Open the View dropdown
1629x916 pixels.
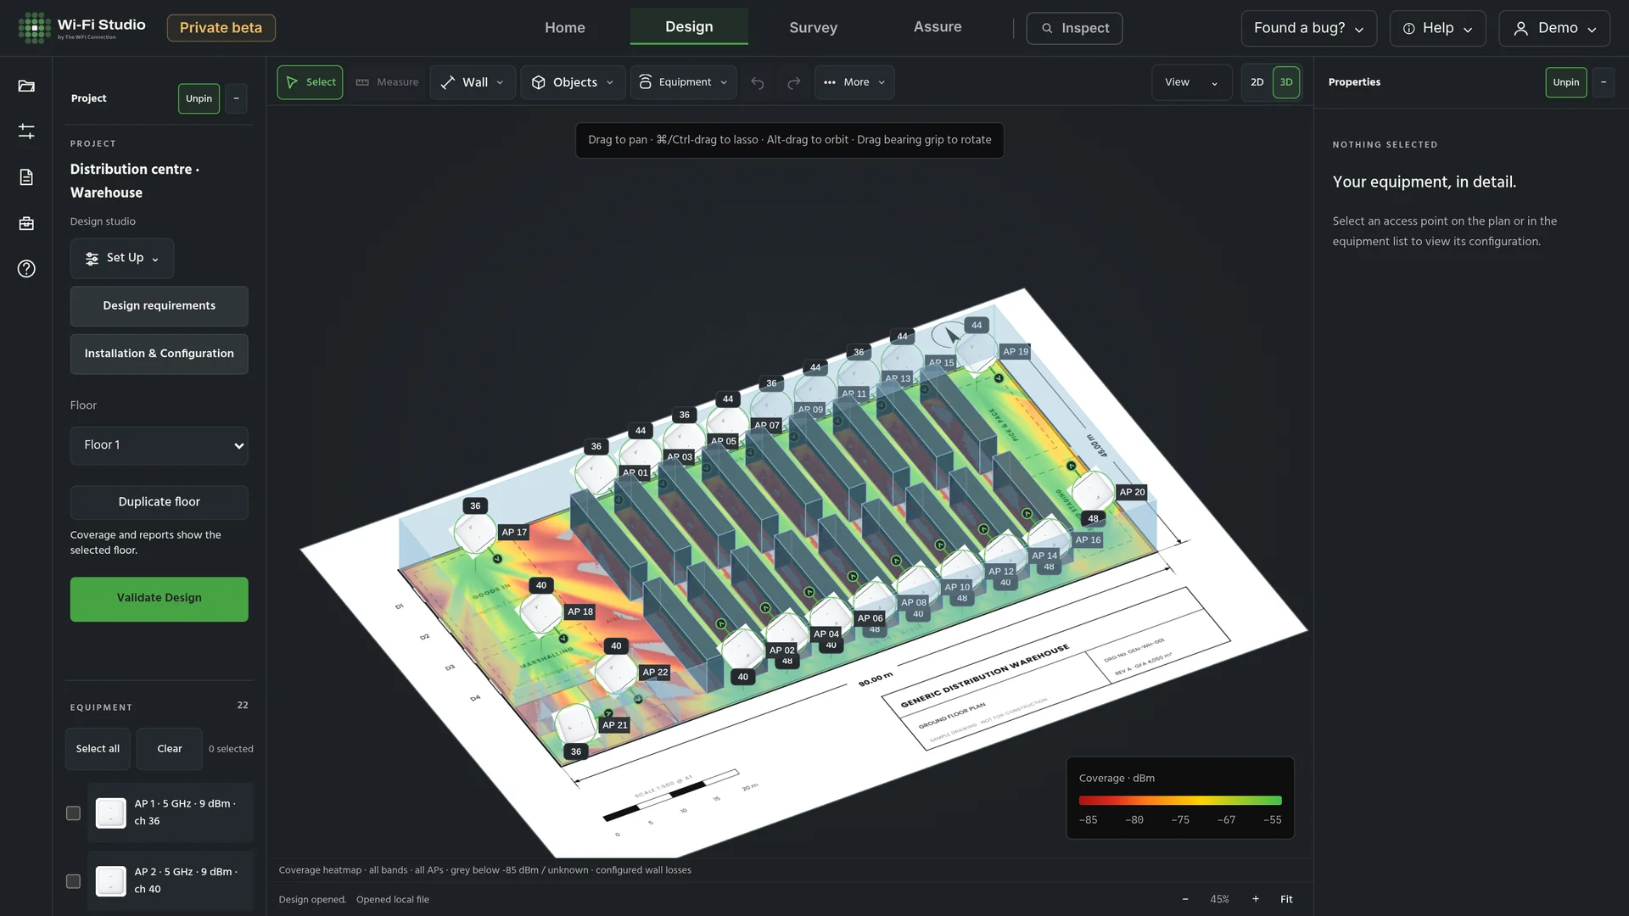(x=1191, y=82)
